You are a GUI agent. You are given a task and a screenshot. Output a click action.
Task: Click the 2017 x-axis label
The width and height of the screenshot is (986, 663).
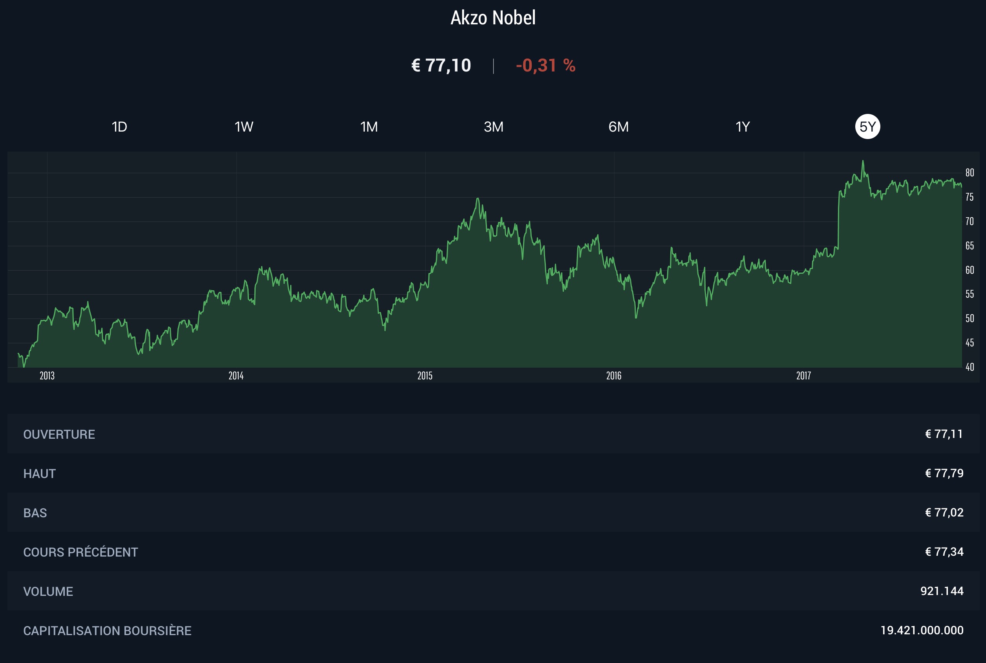pos(803,375)
